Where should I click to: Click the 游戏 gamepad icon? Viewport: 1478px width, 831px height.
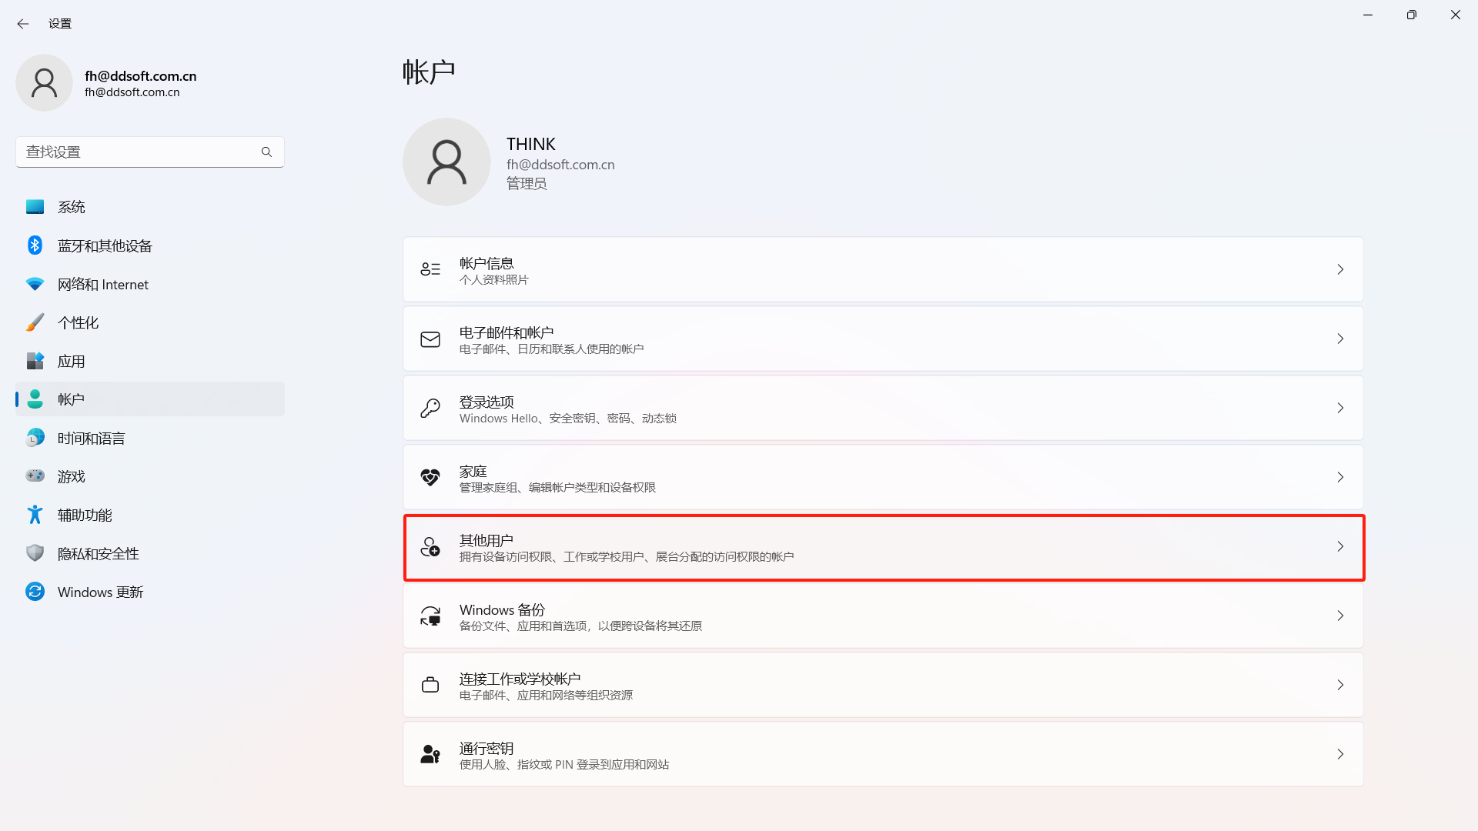pyautogui.click(x=35, y=476)
